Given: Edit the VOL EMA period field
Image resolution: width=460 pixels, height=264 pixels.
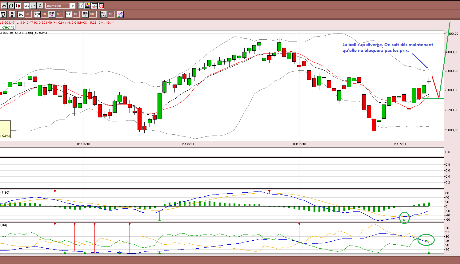Looking at the screenshot, I should point(111,14).
